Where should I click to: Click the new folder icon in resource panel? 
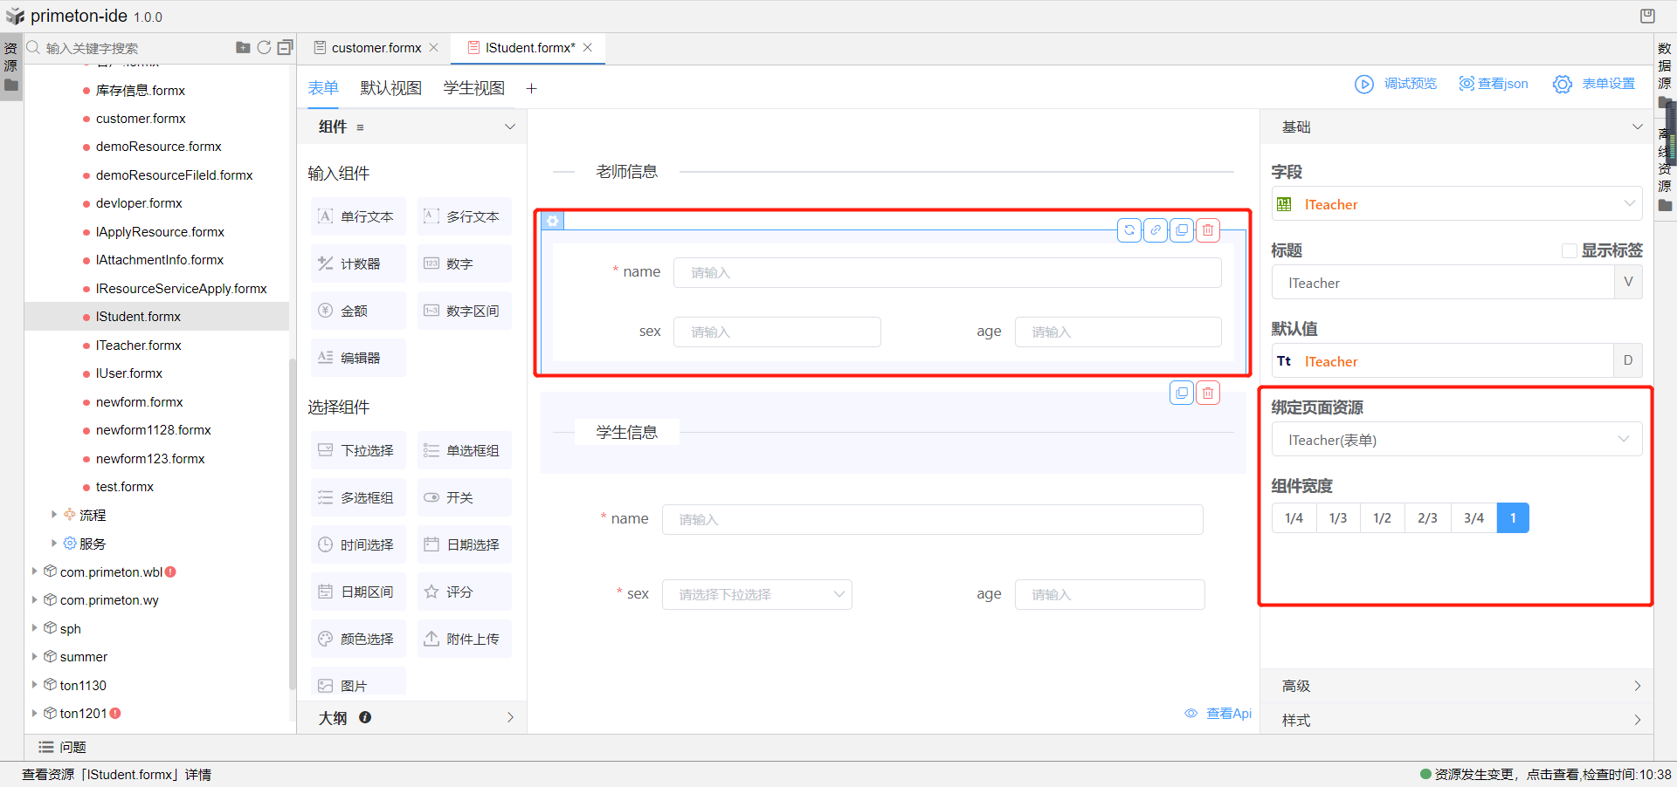click(243, 48)
